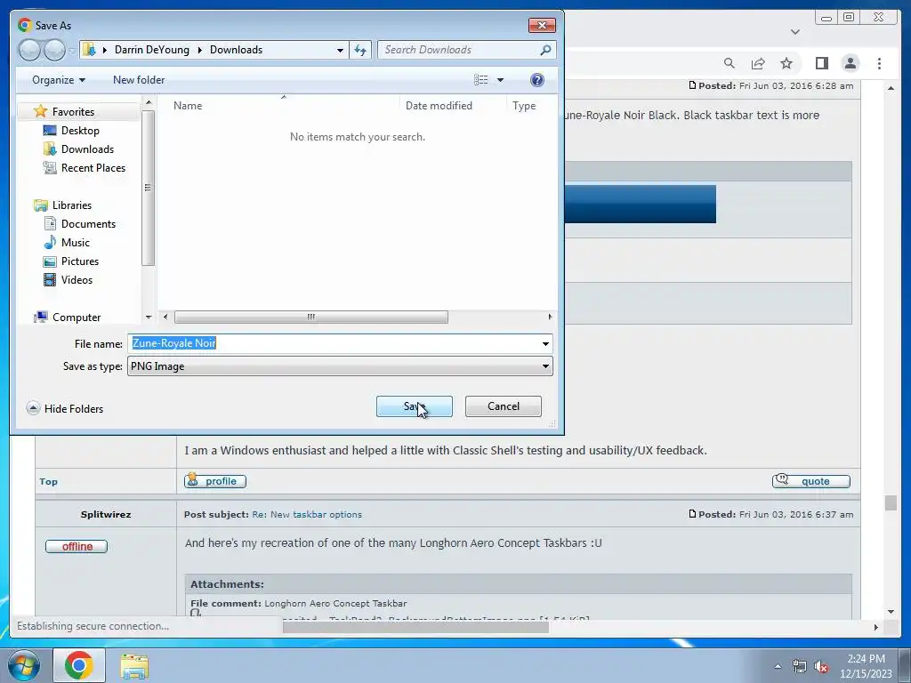Click the dialog Back arrow button
911x683 pixels.
coord(29,50)
